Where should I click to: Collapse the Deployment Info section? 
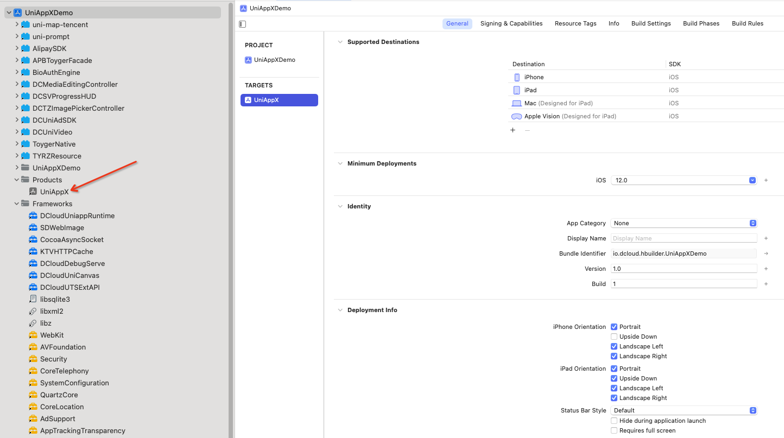tap(340, 310)
